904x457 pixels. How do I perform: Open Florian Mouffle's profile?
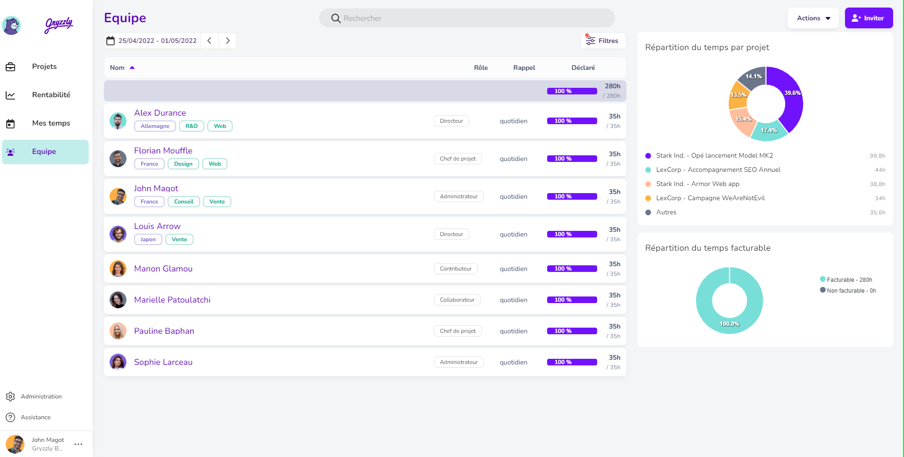point(163,151)
